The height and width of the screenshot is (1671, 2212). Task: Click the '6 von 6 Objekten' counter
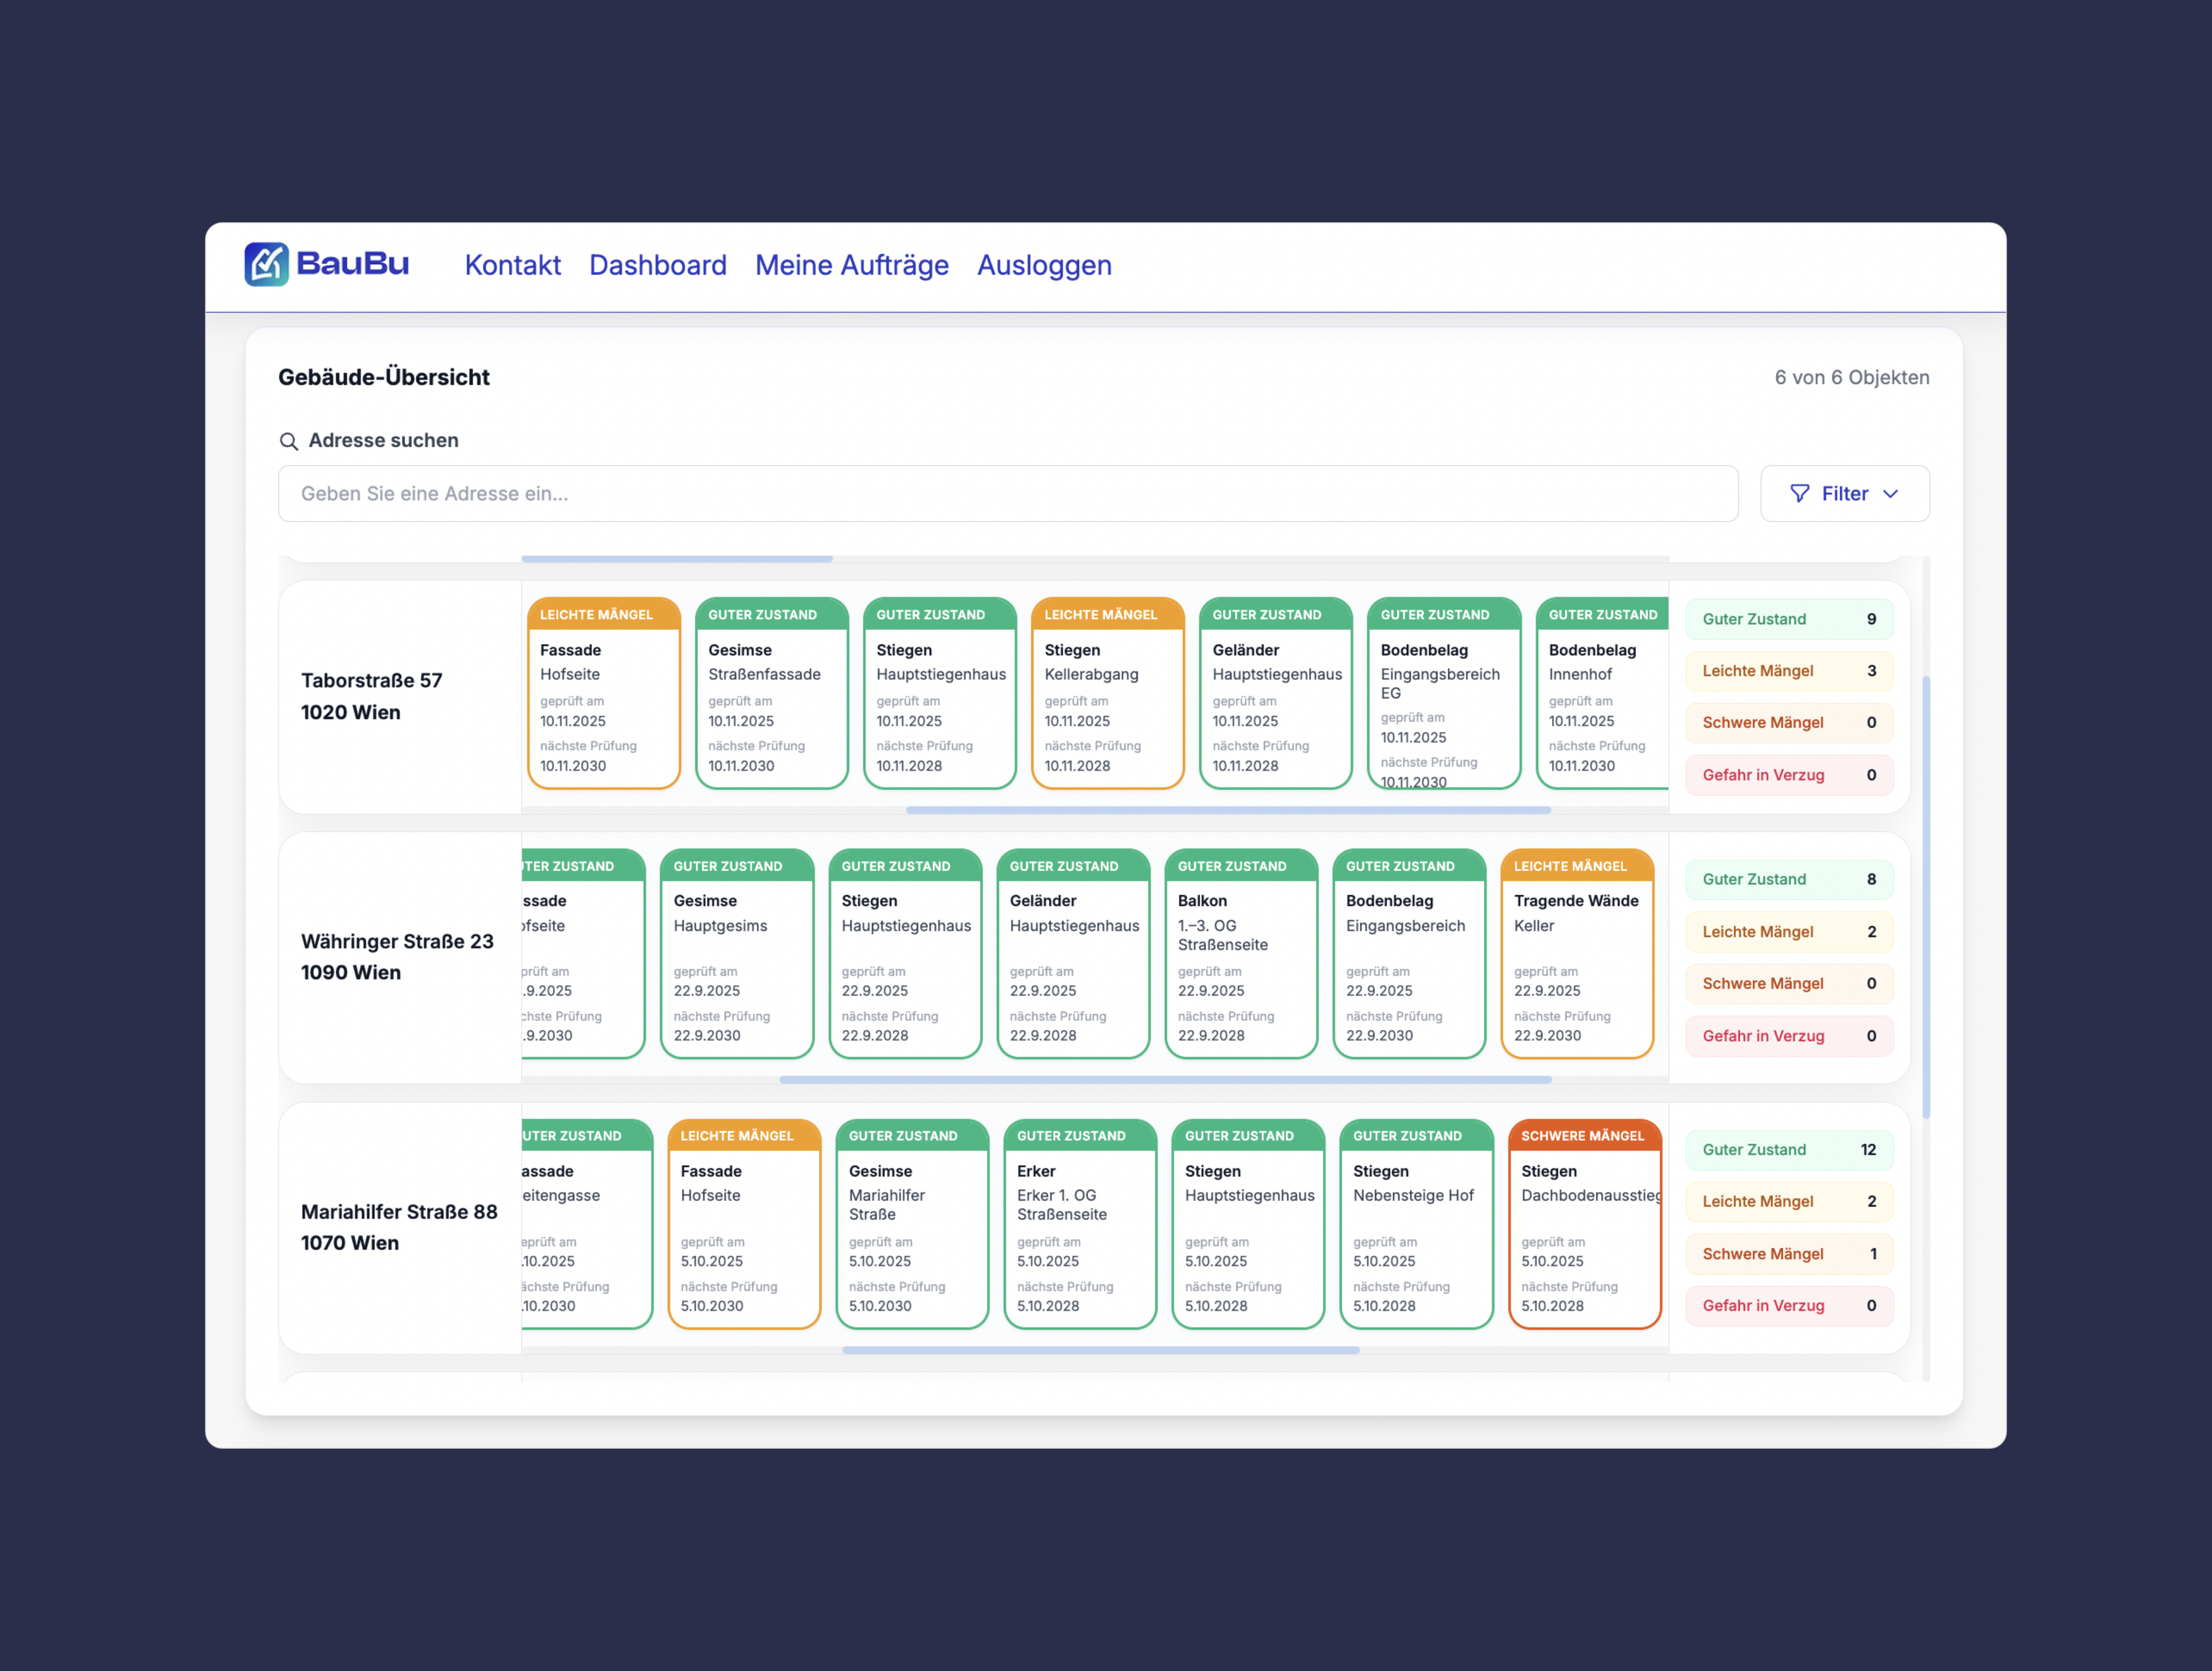(1851, 377)
